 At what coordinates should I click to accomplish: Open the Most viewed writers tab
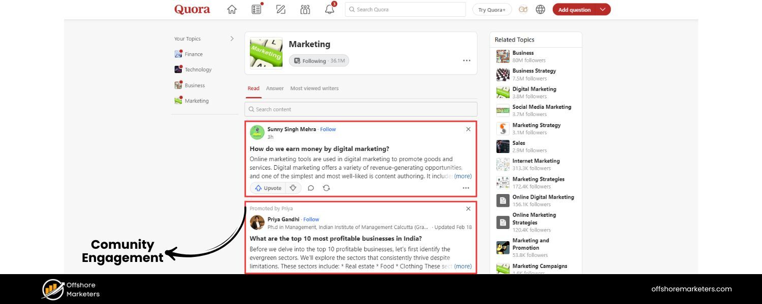tap(314, 88)
